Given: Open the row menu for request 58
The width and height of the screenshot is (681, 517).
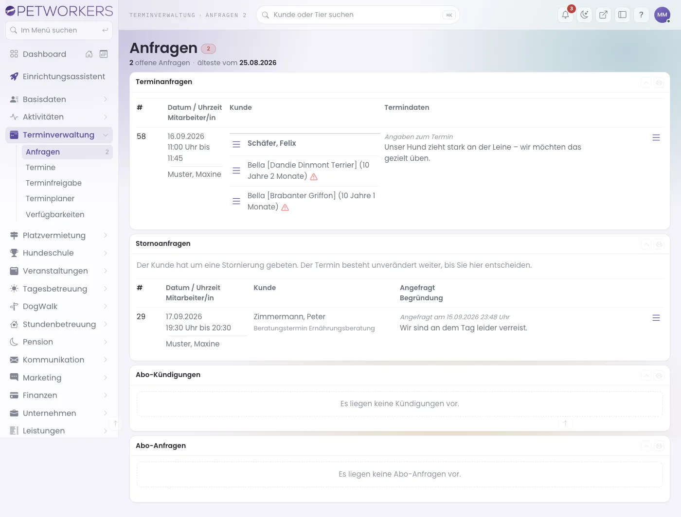Looking at the screenshot, I should click(656, 138).
